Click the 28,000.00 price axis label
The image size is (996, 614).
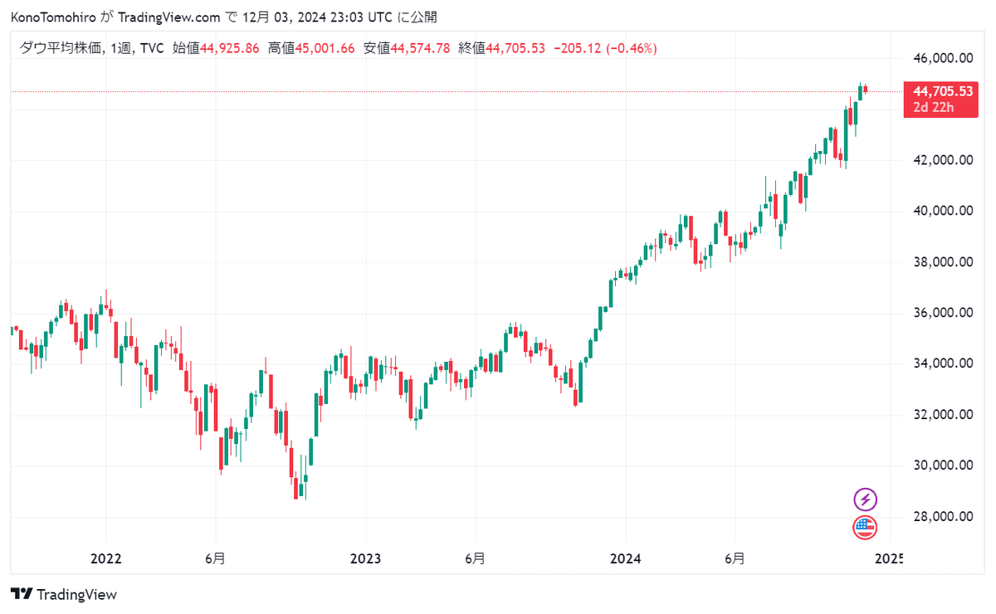pyautogui.click(x=942, y=517)
